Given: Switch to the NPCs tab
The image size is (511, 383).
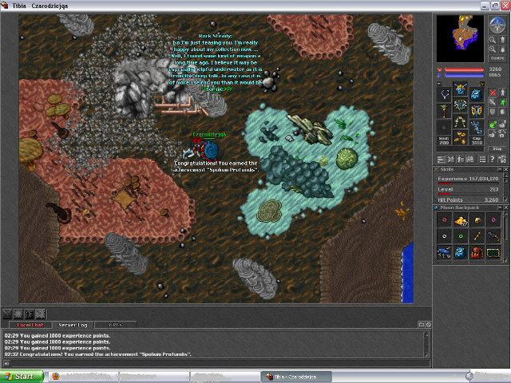Looking at the screenshot, I should [x=115, y=325].
